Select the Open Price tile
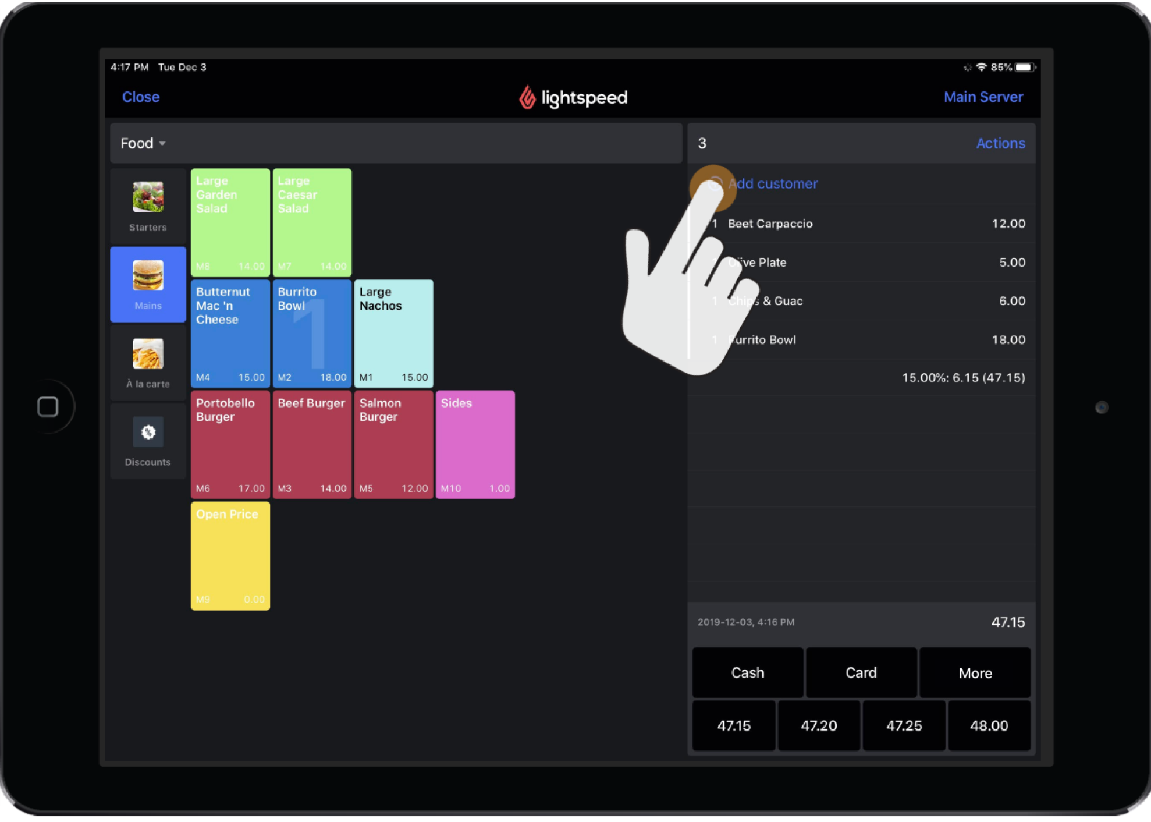Screen dimensions: 1151x822 (230, 555)
